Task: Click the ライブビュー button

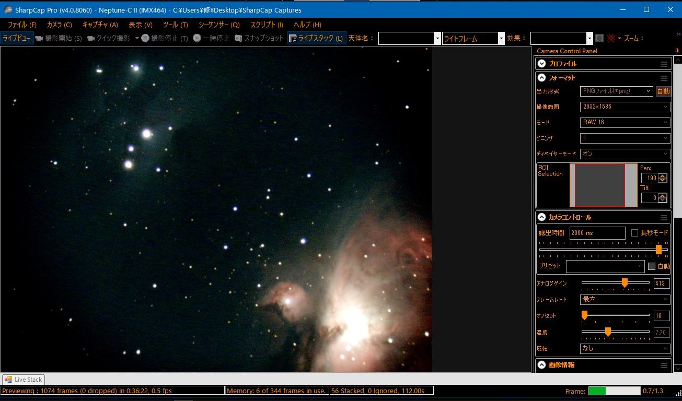Action: pos(17,38)
